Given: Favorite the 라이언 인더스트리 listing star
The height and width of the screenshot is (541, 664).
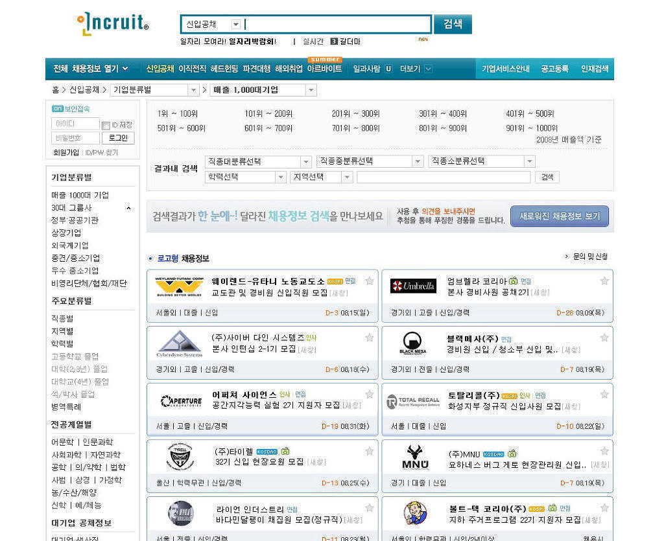Looking at the screenshot, I should [x=370, y=507].
